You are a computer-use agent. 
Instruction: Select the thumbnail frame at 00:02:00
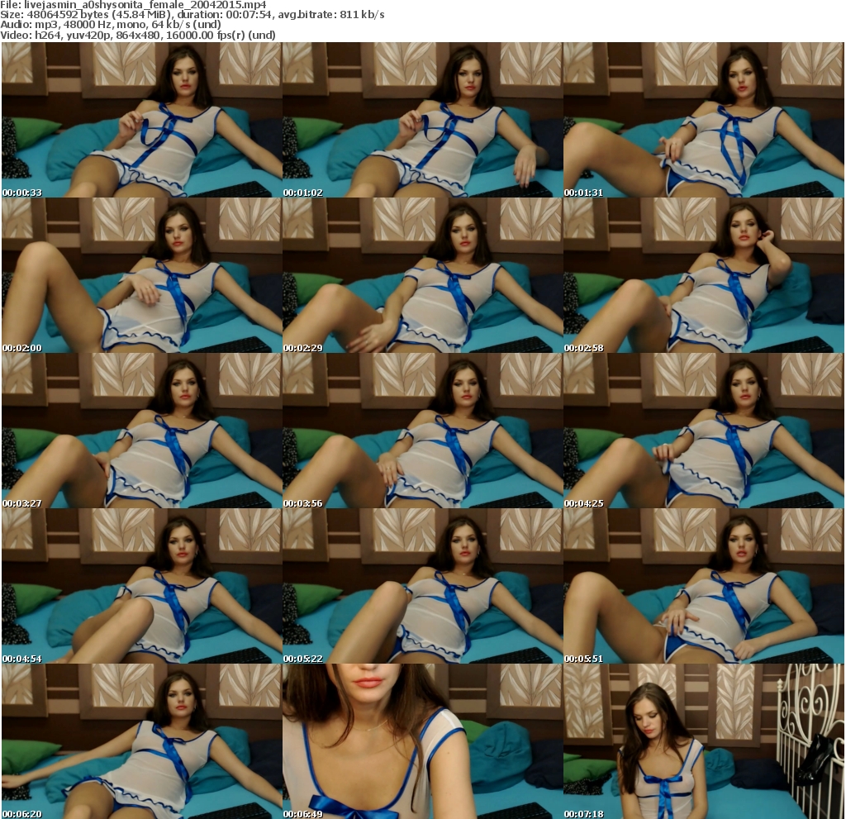pyautogui.click(x=142, y=275)
